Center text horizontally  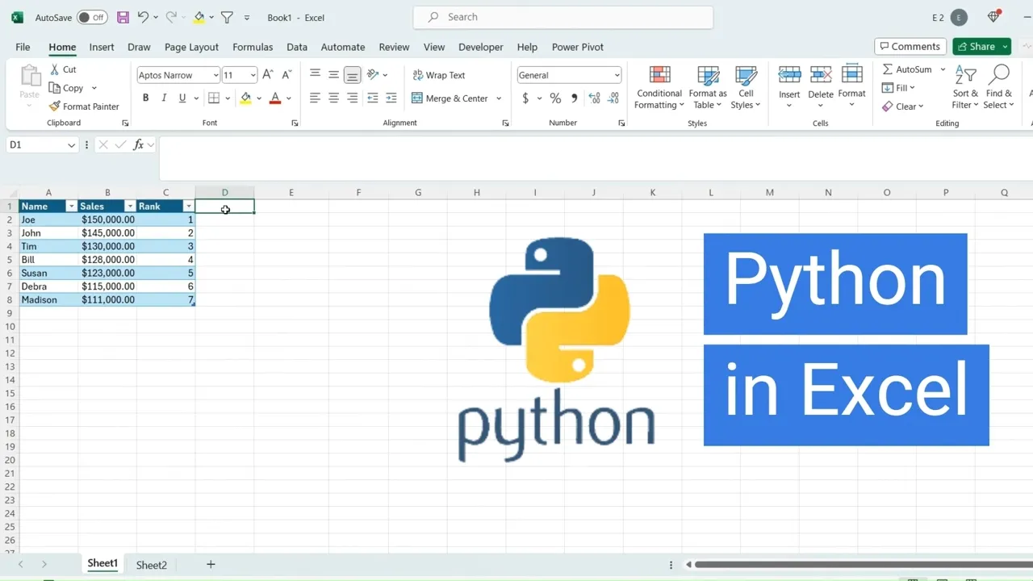click(x=333, y=98)
